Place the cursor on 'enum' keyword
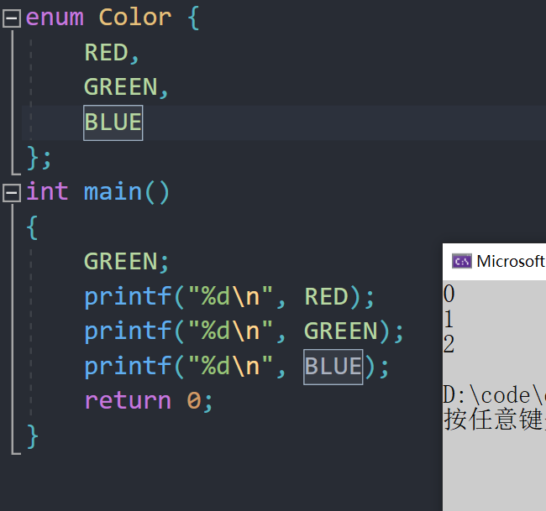The width and height of the screenshot is (546, 511). 55,18
